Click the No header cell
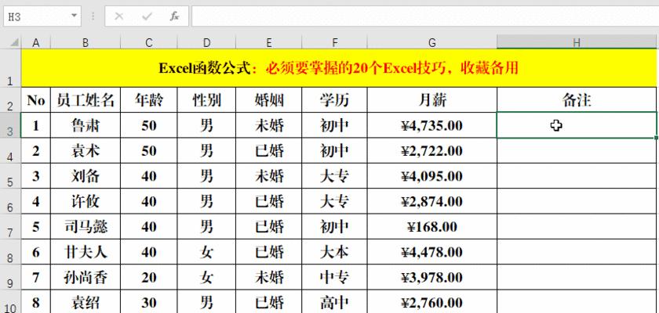Screen dimensions: 659x313 36,100
